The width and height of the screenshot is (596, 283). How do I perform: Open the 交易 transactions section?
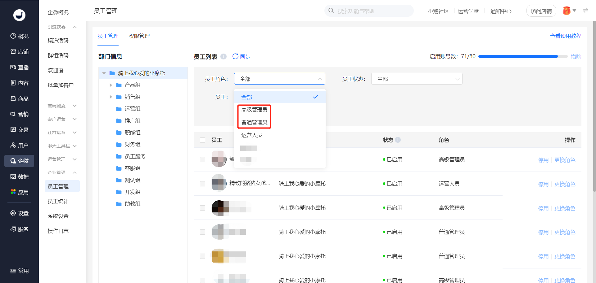click(19, 130)
